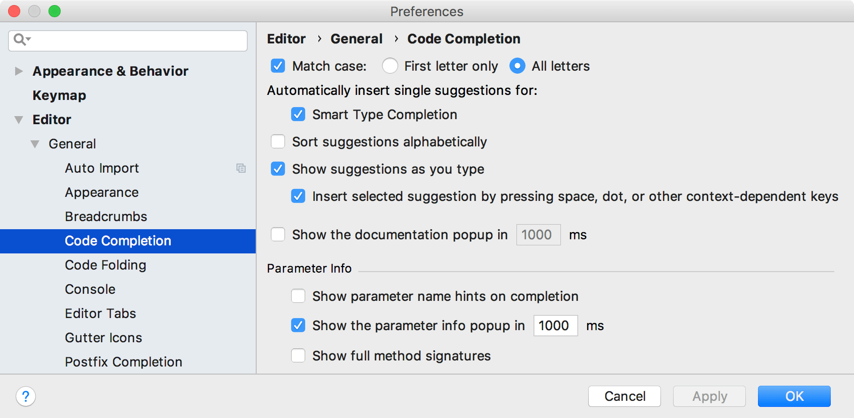Image resolution: width=854 pixels, height=418 pixels.
Task: Click the Cancel button
Action: tap(624, 396)
